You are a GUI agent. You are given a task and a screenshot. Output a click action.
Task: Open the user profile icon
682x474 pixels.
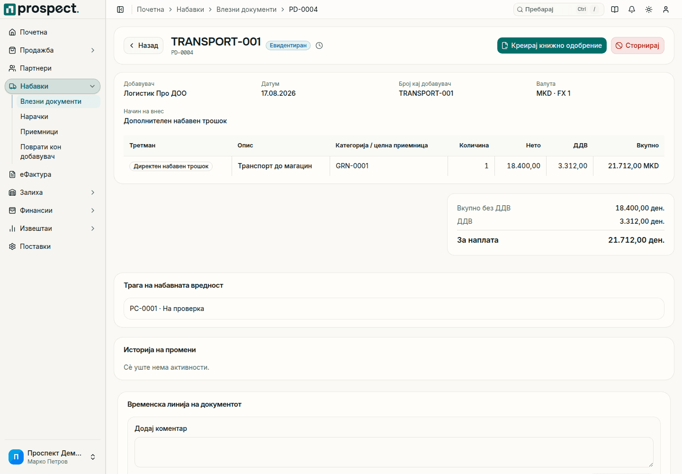[666, 9]
